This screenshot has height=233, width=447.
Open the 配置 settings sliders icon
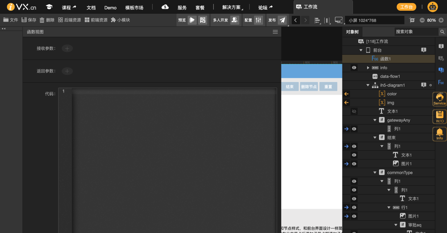258,20
